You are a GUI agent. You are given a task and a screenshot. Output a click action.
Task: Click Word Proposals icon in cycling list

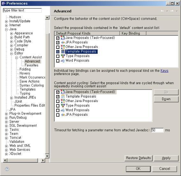coord(63,110)
